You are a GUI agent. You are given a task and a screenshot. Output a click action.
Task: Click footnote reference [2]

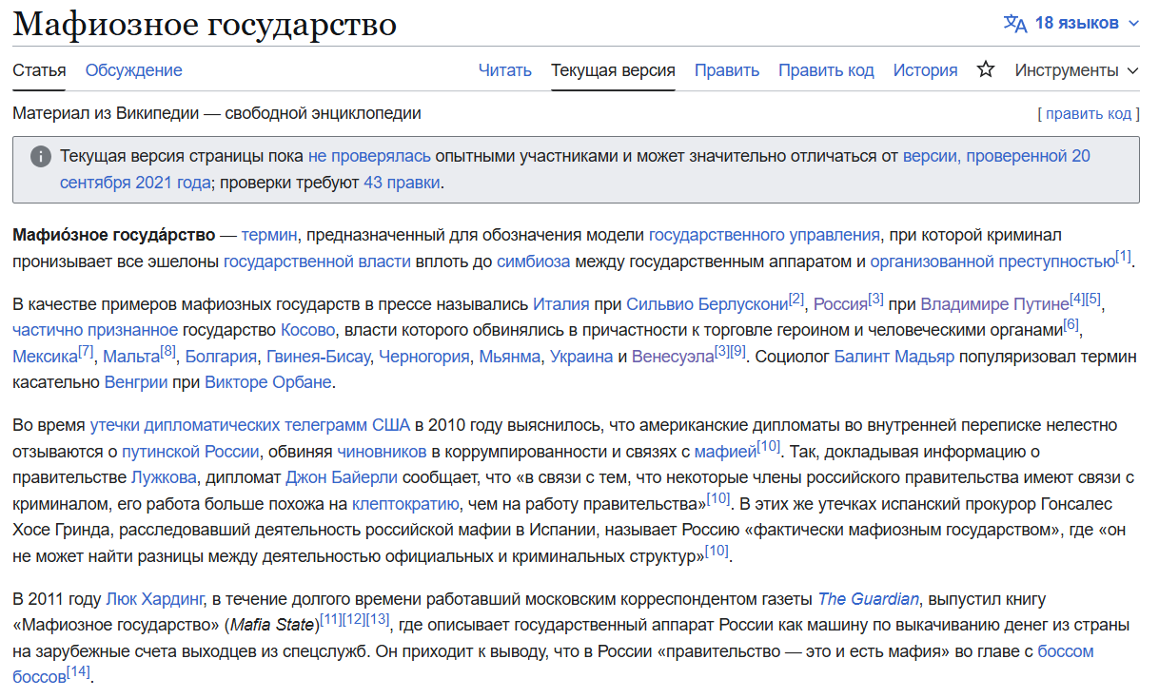point(796,300)
